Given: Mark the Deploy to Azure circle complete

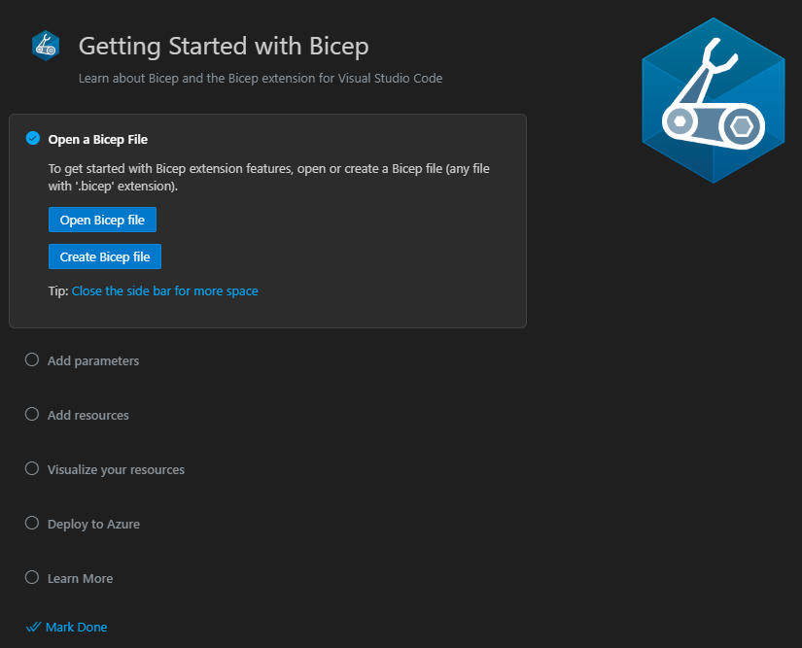Looking at the screenshot, I should pyautogui.click(x=31, y=523).
